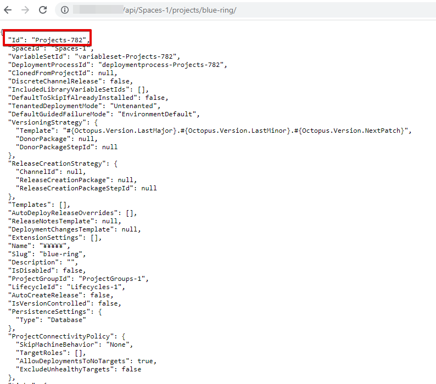Open site information icon in address bar
The image size is (436, 384).
(x=65, y=10)
